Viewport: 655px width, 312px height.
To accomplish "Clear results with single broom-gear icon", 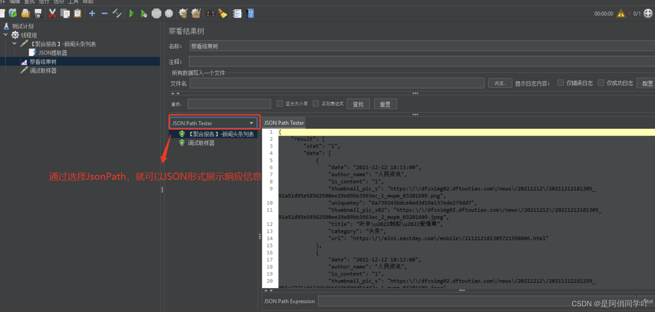I will click(x=183, y=14).
